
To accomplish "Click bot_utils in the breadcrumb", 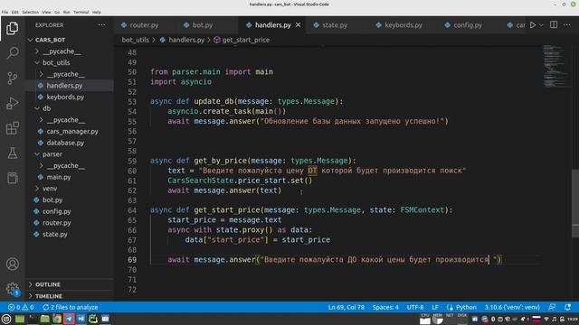I will [135, 40].
